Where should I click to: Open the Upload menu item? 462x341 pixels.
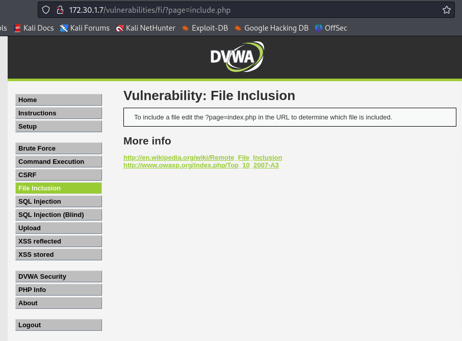pyautogui.click(x=59, y=228)
